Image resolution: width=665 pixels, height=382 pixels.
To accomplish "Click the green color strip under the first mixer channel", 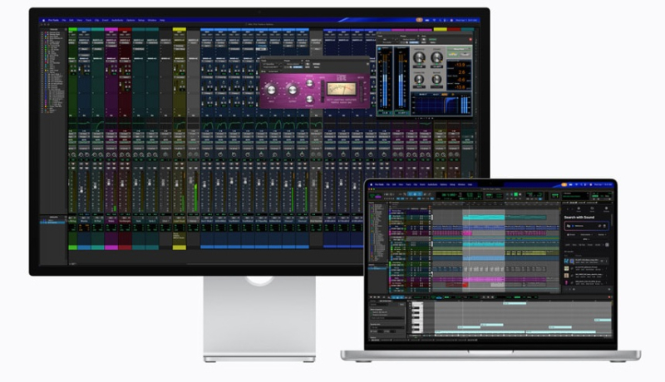I will pos(73,247).
